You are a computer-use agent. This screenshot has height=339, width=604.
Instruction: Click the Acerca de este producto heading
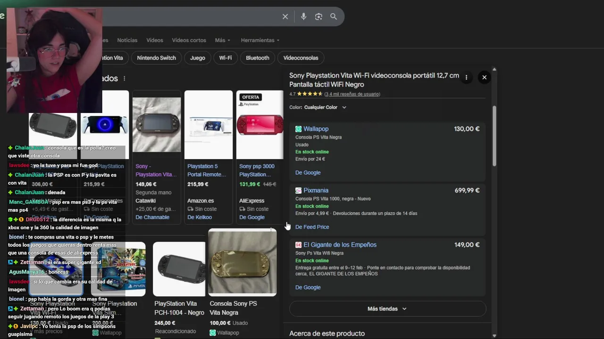tap(327, 333)
